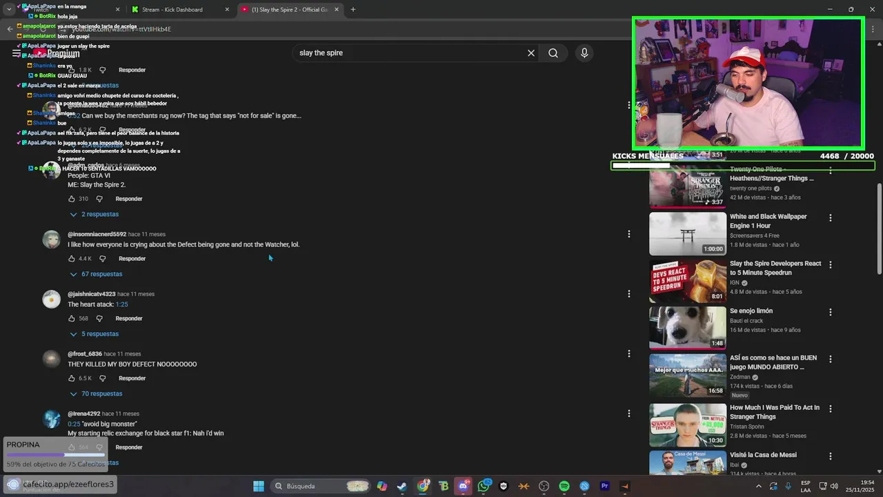
Task: Open more options for How Much I Was Paid video
Action: (831, 409)
